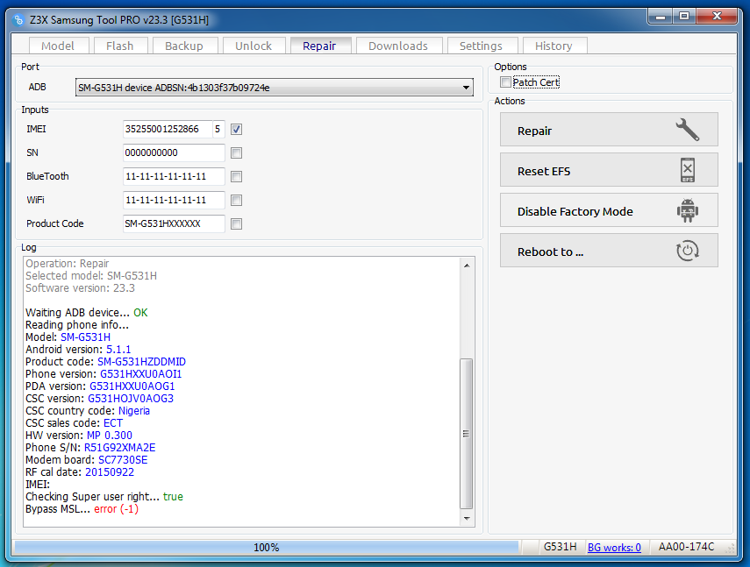
Task: Click the WiFi address field
Action: pos(174,200)
